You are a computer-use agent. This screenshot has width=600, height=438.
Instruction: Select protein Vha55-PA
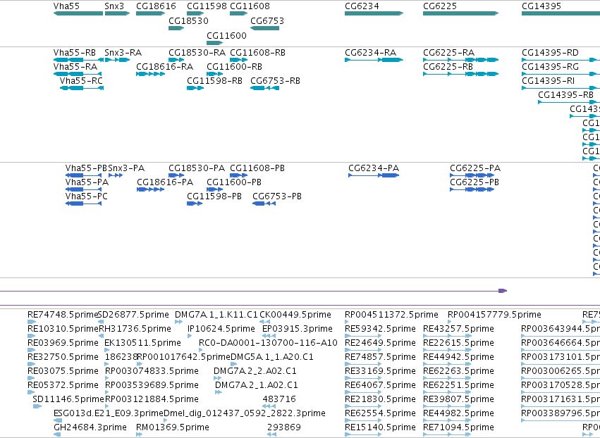tap(87, 182)
